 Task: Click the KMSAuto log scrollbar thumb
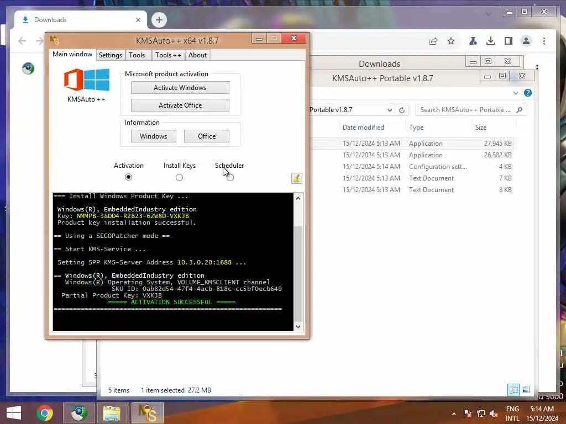(298, 273)
